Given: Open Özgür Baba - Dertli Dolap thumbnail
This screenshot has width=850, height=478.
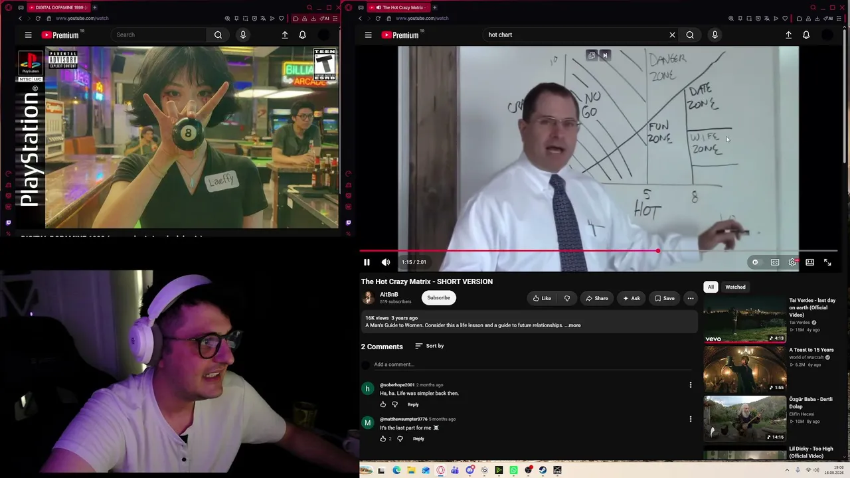Looking at the screenshot, I should (744, 419).
